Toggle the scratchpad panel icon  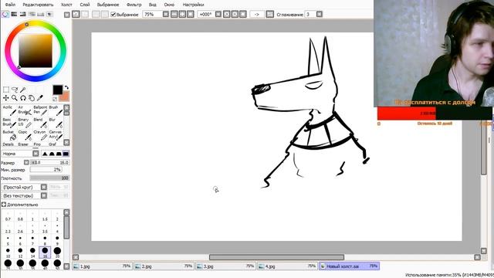[49, 14]
